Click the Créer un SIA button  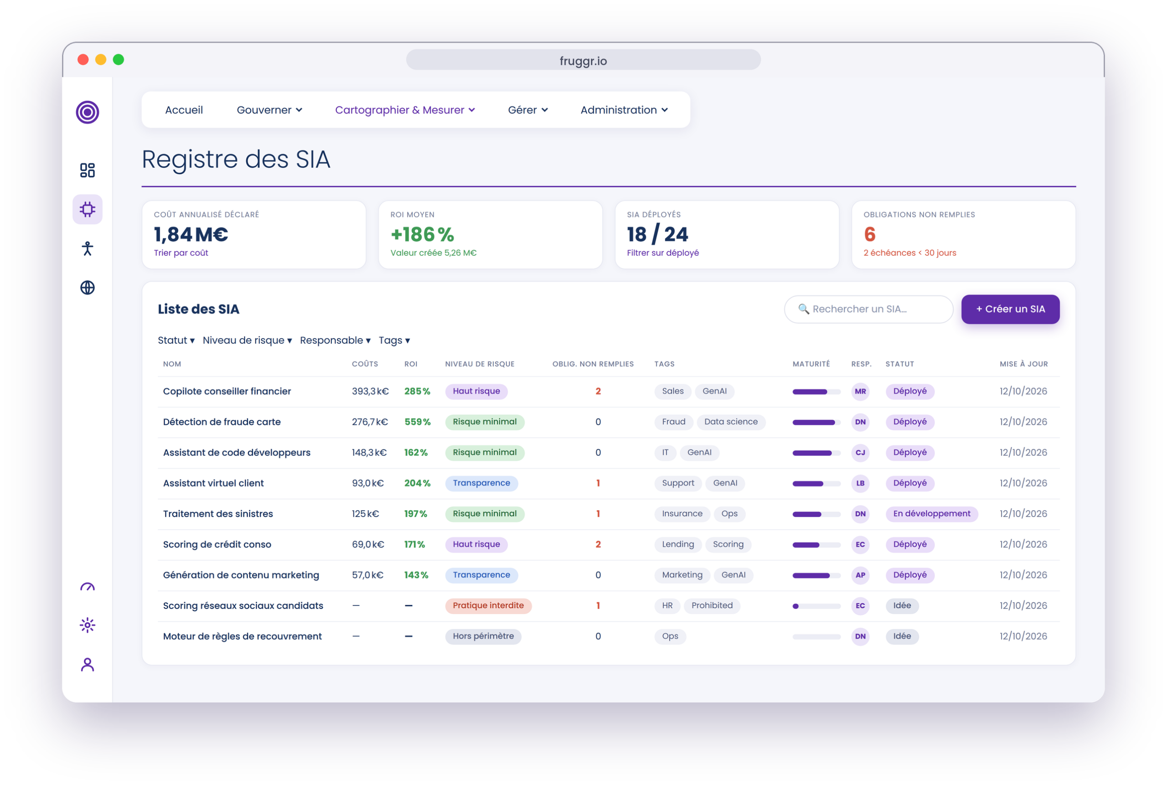(x=1010, y=310)
